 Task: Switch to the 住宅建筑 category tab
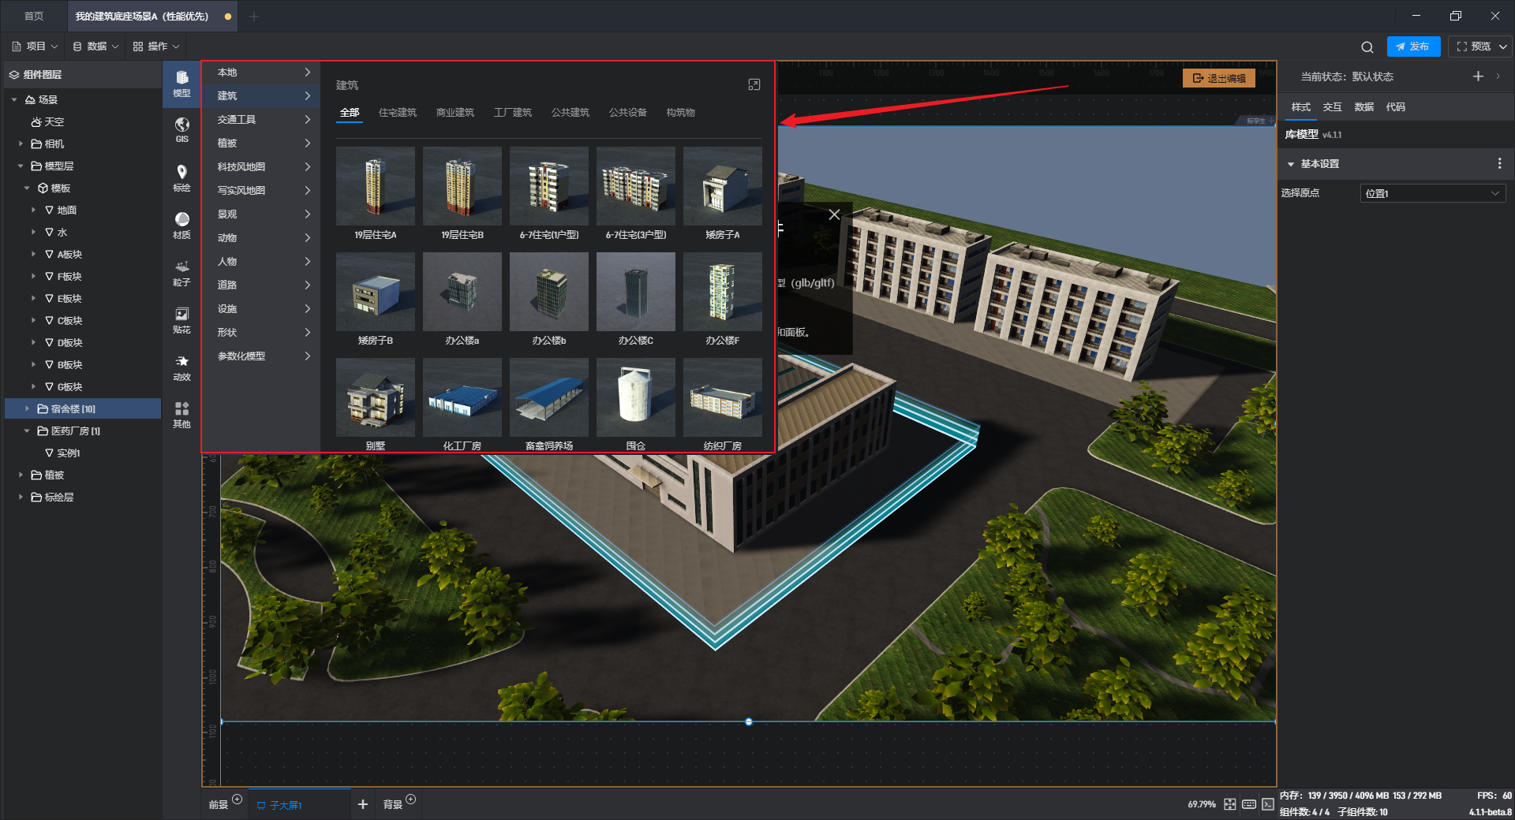tap(397, 113)
